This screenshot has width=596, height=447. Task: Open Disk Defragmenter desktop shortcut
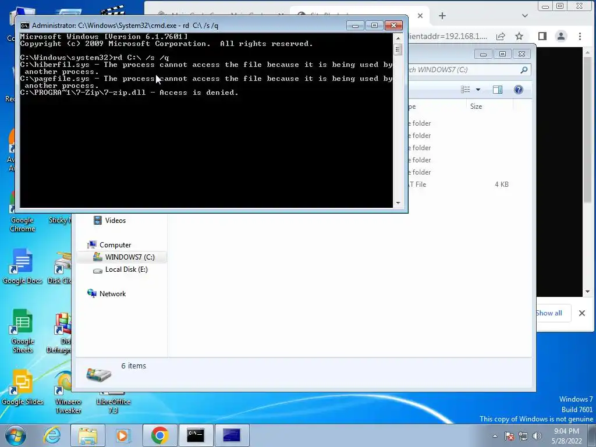60,332
